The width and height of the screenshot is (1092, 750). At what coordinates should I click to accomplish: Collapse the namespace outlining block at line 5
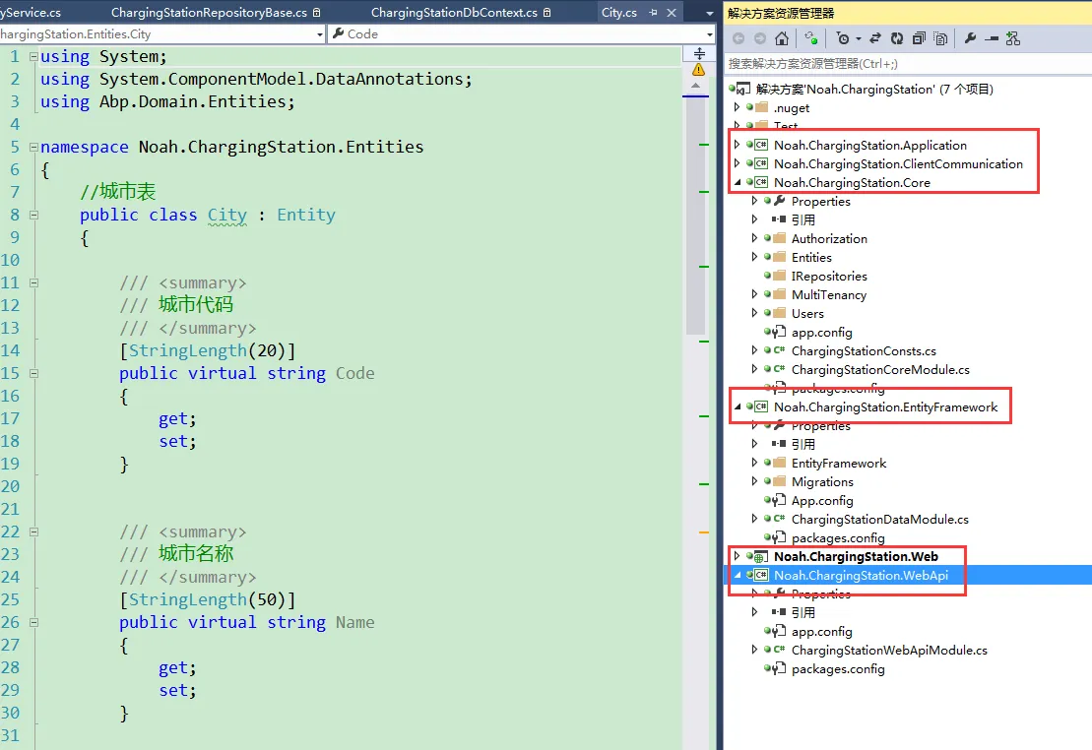coord(33,148)
